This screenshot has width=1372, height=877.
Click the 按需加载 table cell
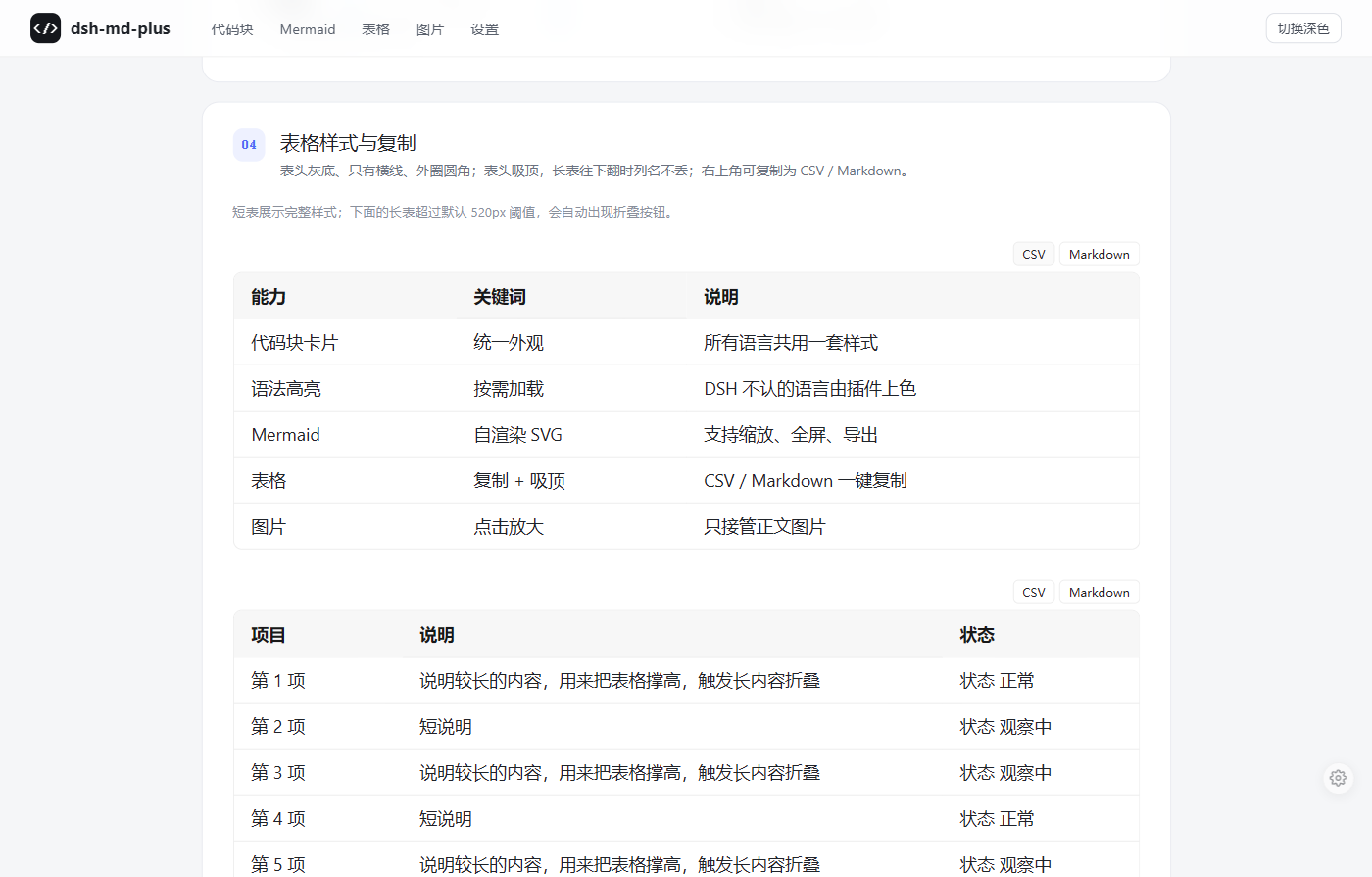tap(571, 388)
